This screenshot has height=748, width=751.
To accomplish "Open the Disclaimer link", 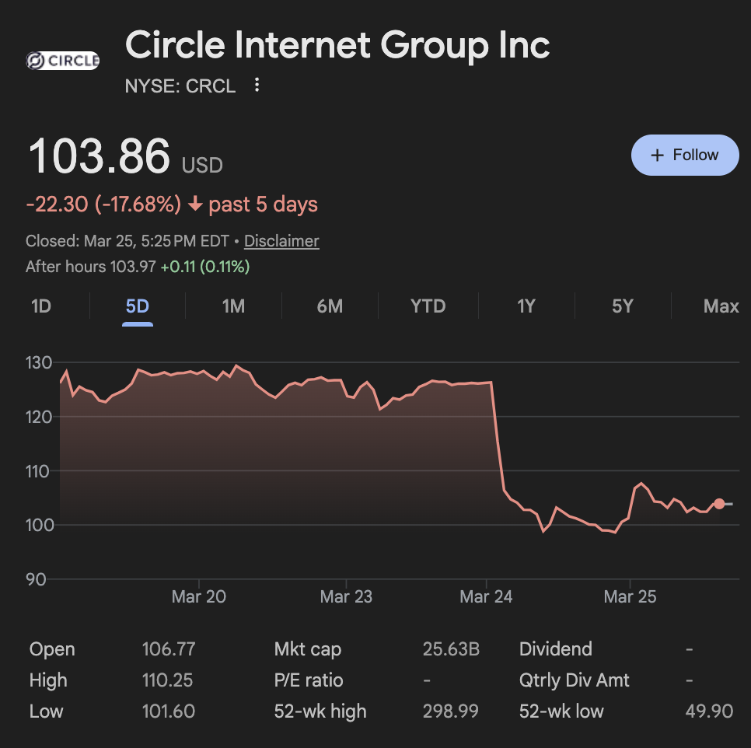I will point(281,241).
